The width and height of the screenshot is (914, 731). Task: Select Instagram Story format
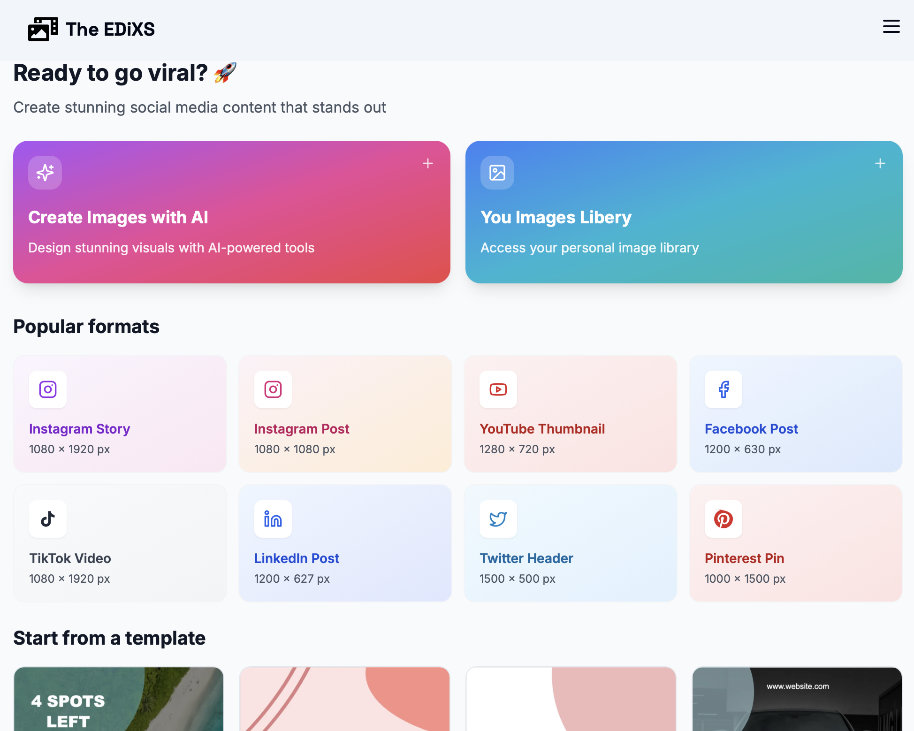point(120,413)
